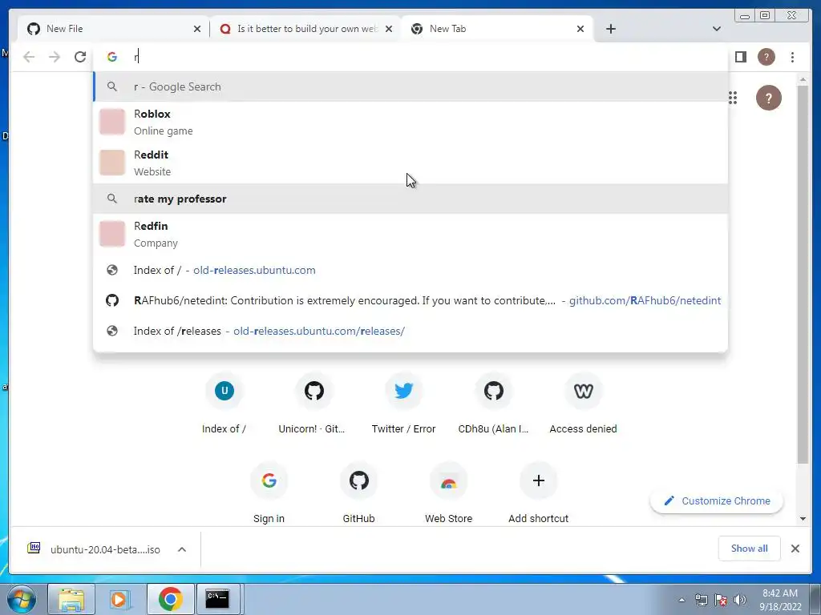Click the large Google account avatar
The height and width of the screenshot is (615, 821).
click(x=768, y=98)
